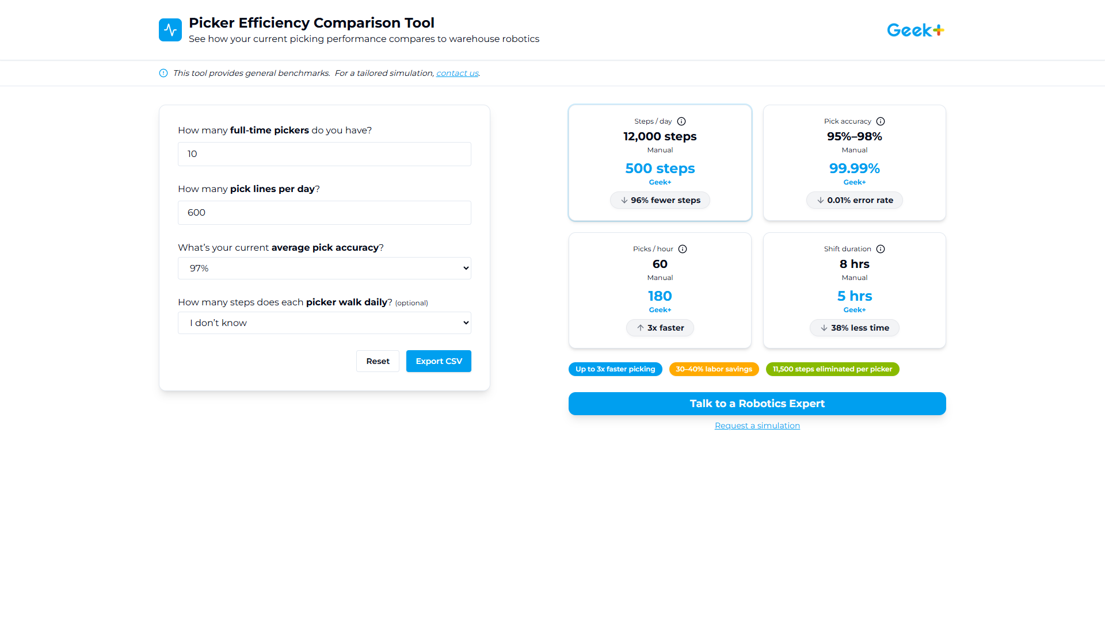Click the info icon next to Picks / hour

click(683, 249)
